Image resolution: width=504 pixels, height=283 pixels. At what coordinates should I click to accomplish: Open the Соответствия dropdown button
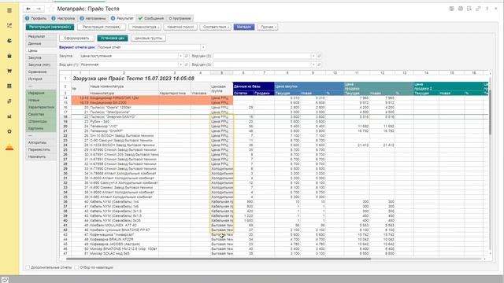tap(215, 27)
